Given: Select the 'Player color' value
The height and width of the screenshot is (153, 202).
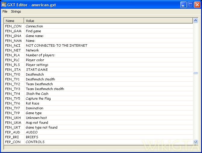Looking at the screenshot, I should tap(35, 60).
